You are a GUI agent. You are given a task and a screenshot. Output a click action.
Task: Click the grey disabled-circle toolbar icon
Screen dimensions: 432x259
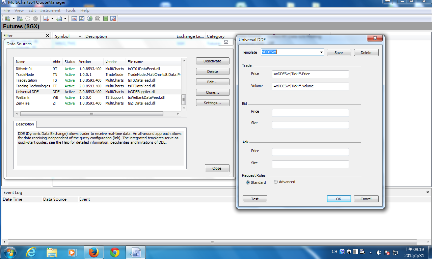click(x=35, y=19)
